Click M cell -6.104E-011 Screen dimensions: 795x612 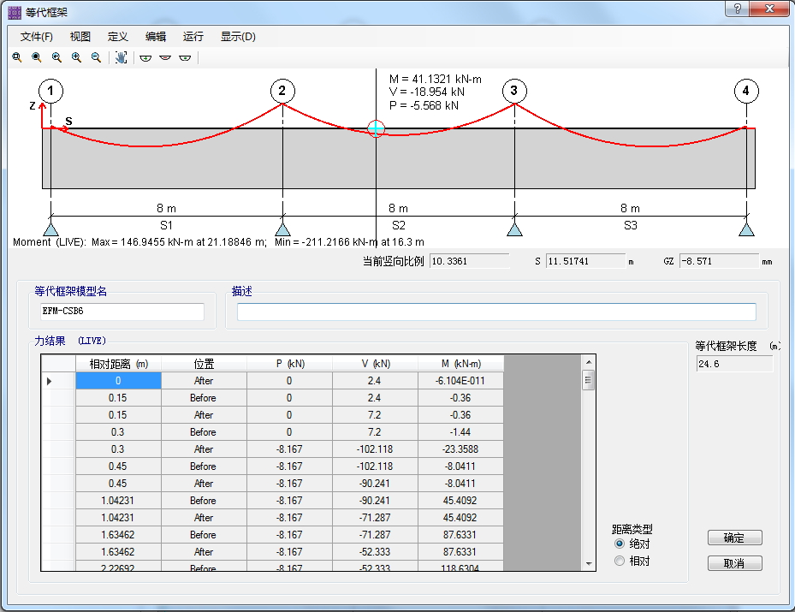click(x=461, y=381)
